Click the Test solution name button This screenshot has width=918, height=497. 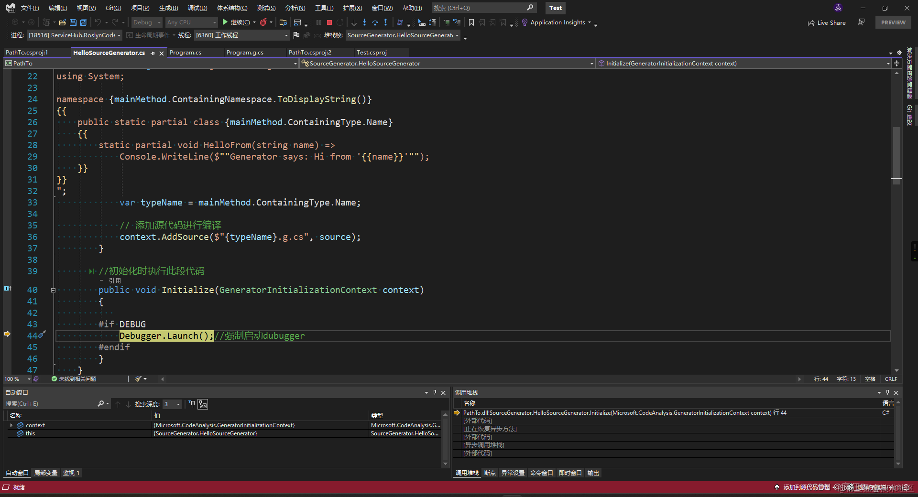click(556, 8)
